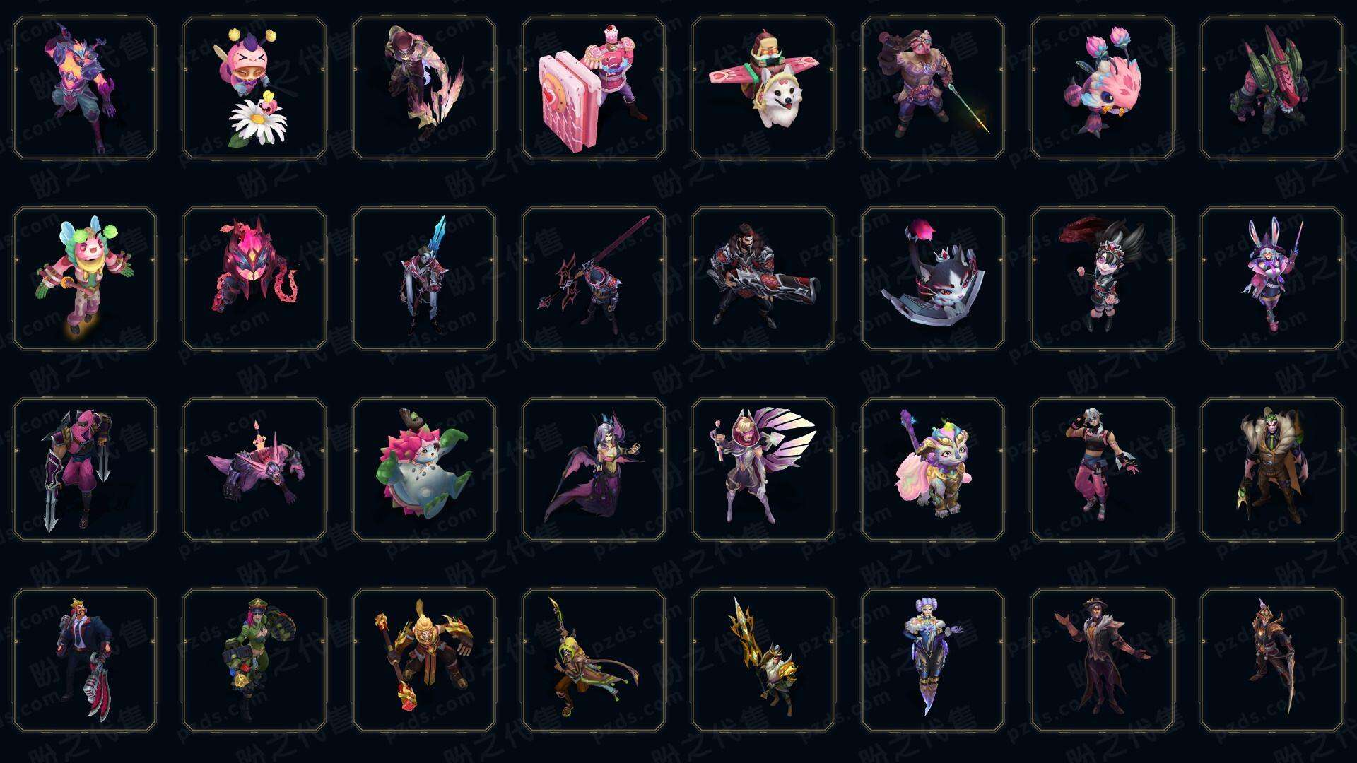Image resolution: width=1357 pixels, height=763 pixels.
Task: Pick the bearded man holding huge cannon
Action: [763, 278]
